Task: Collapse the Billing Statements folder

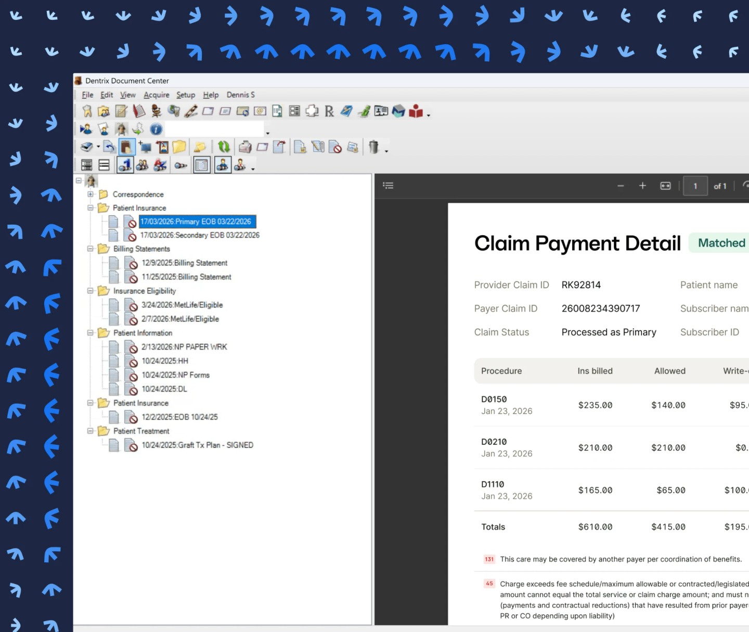Action: click(91, 249)
